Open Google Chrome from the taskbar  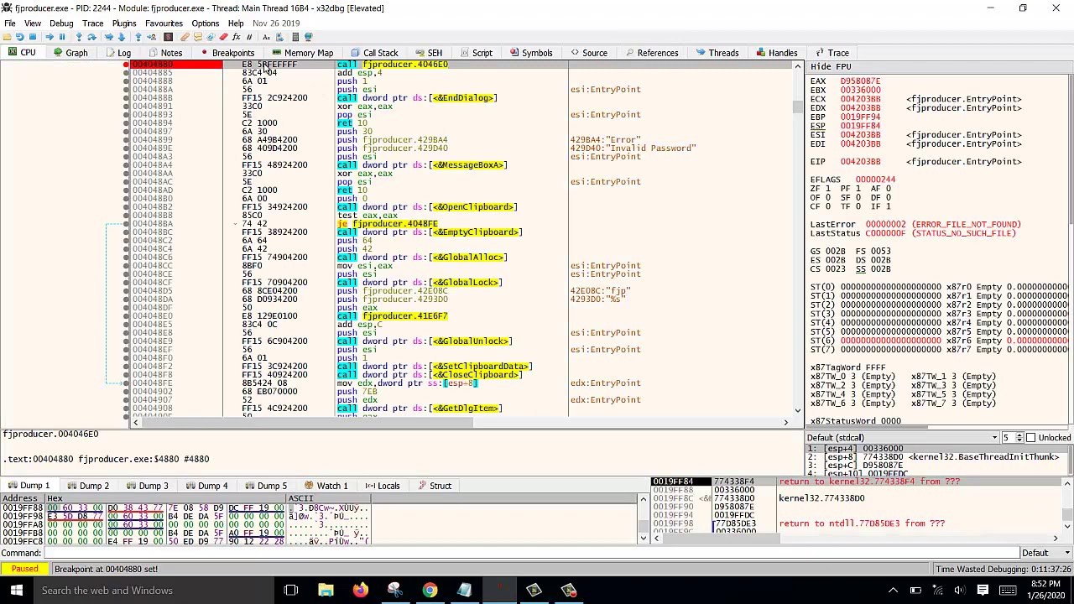tap(430, 591)
